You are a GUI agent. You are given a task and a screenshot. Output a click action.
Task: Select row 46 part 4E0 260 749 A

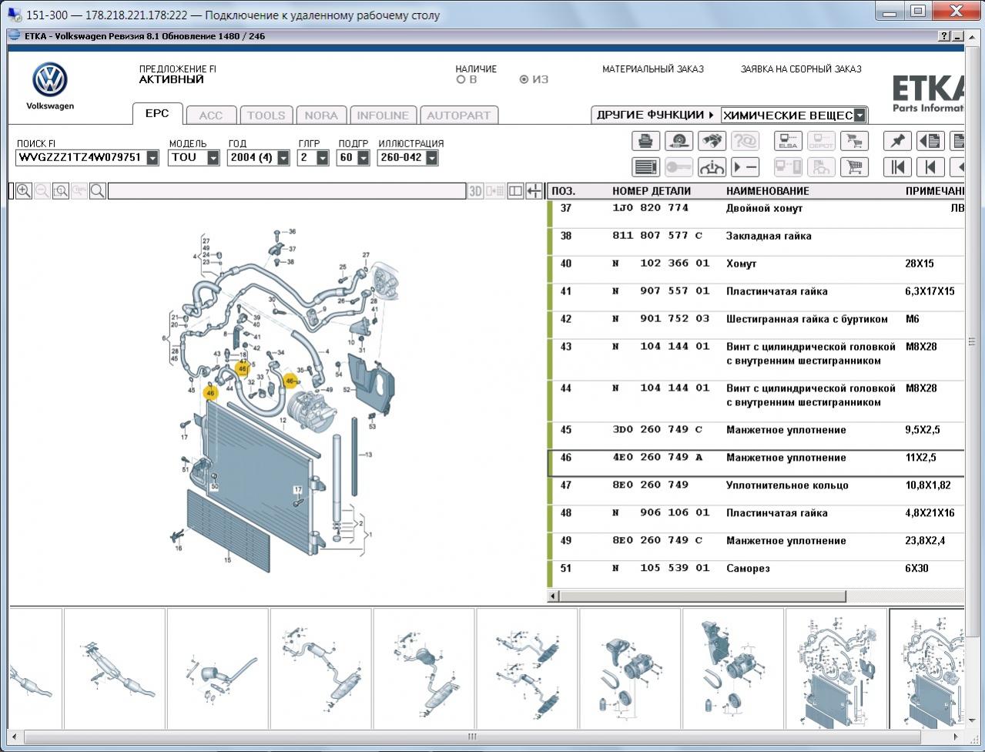pyautogui.click(x=756, y=464)
